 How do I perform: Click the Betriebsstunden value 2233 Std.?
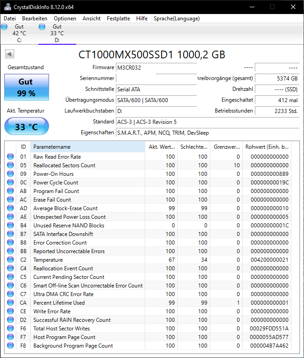coord(277,111)
